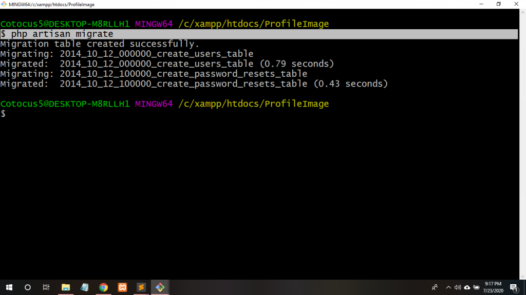
Task: Open the clock showing 9:17 PM
Action: click(x=493, y=287)
